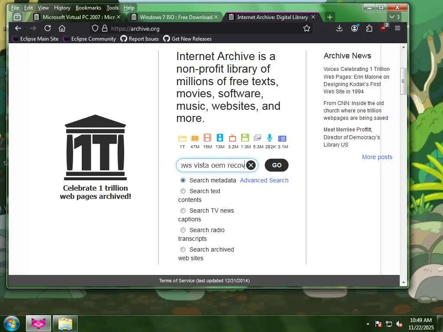Open the CNN old church news article

[x=356, y=110]
